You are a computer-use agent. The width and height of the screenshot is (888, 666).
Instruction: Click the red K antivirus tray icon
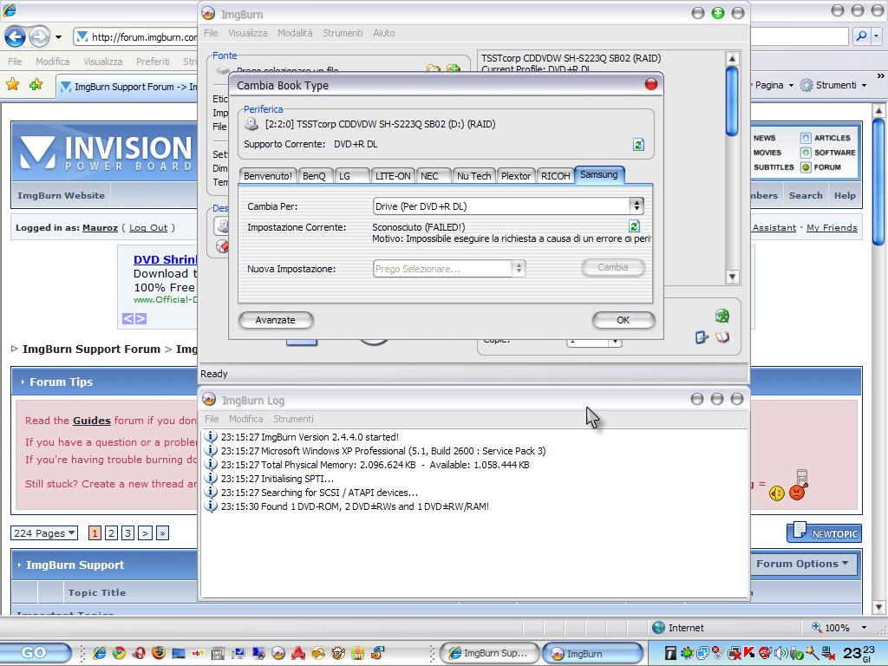coord(749,653)
